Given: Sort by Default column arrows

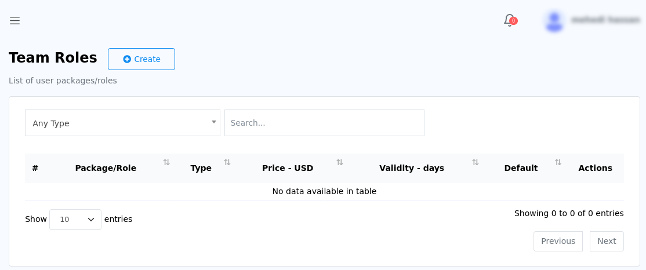Looking at the screenshot, I should coord(558,162).
